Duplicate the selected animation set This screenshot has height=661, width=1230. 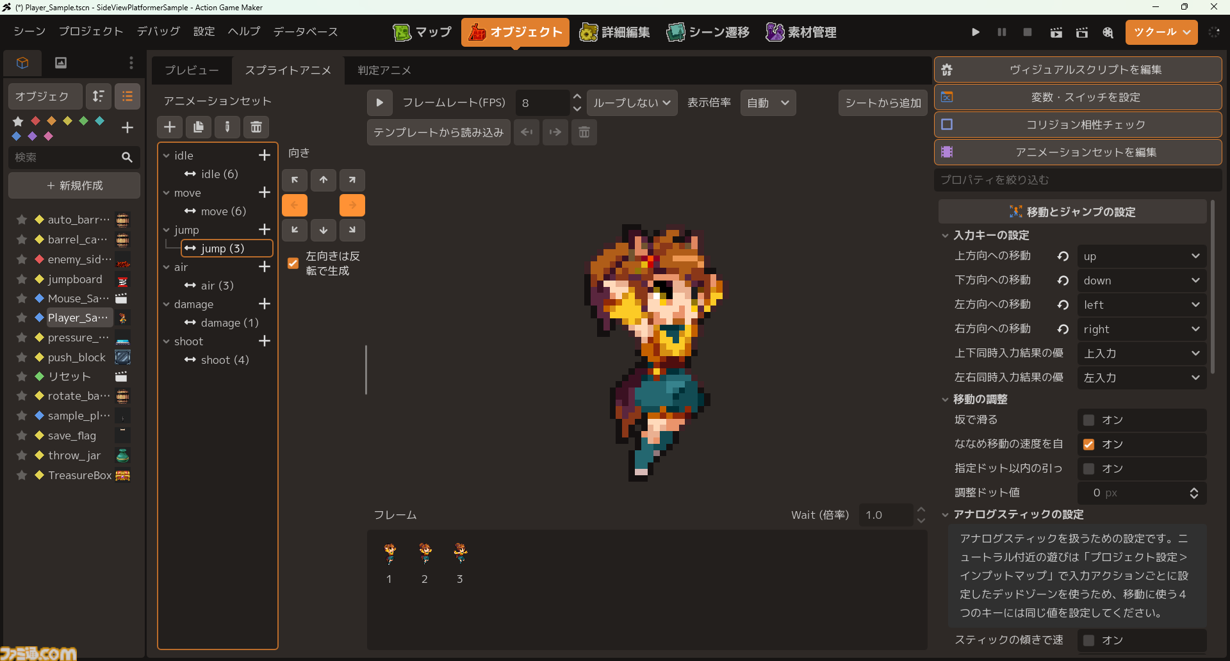199,127
